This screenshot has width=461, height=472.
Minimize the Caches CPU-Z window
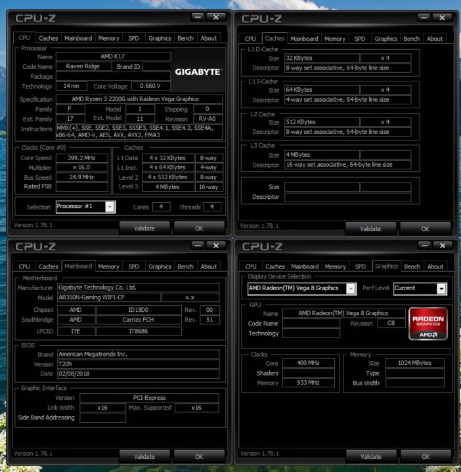(x=424, y=18)
